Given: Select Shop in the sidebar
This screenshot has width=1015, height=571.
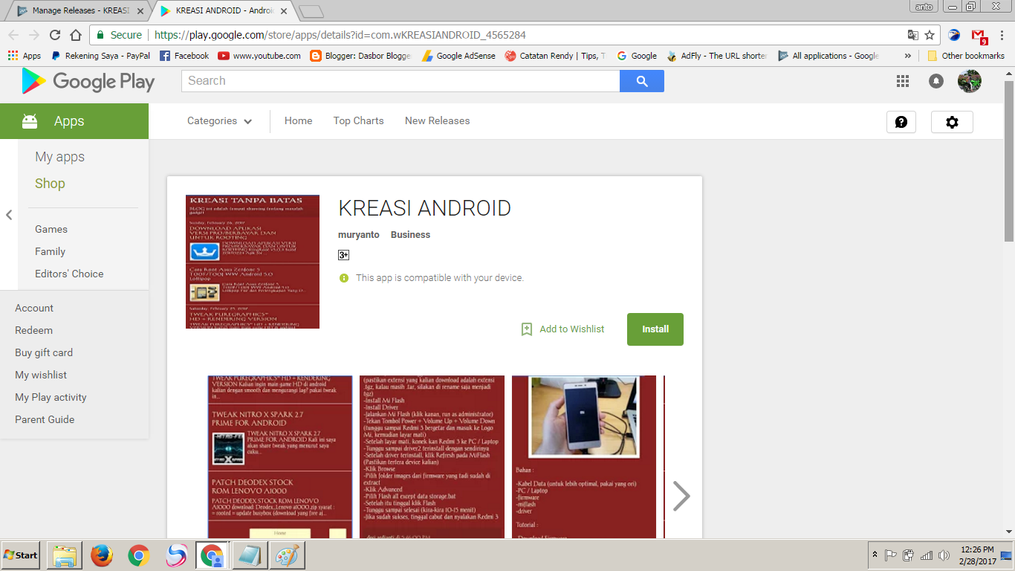Looking at the screenshot, I should coord(50,184).
